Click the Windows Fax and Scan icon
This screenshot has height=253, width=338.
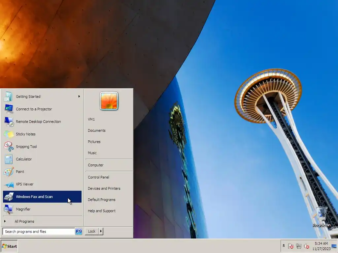tap(9, 197)
